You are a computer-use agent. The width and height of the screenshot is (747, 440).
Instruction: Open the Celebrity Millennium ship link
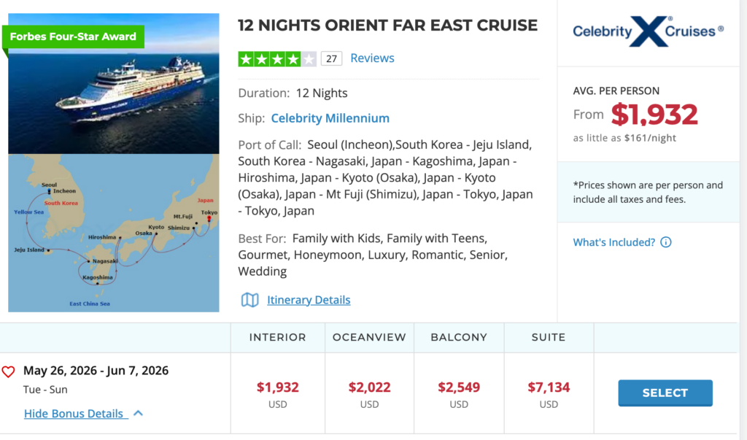[330, 118]
